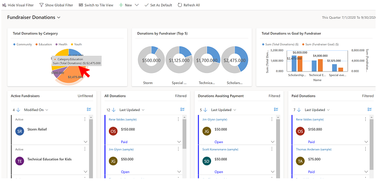Toggle Youth legend item in pie chart

pyautogui.click(x=76, y=44)
